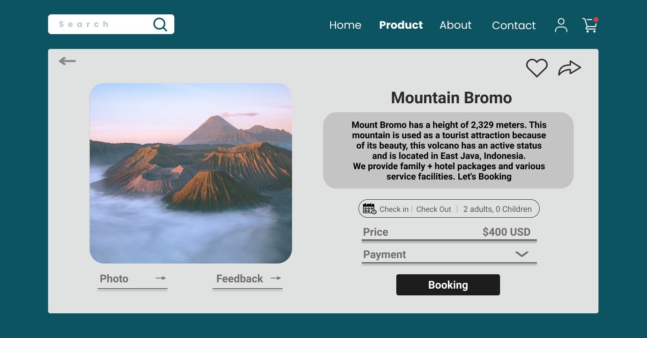This screenshot has width=647, height=338.
Task: Favorite Mountain Bromo with the heart icon
Action: point(536,68)
